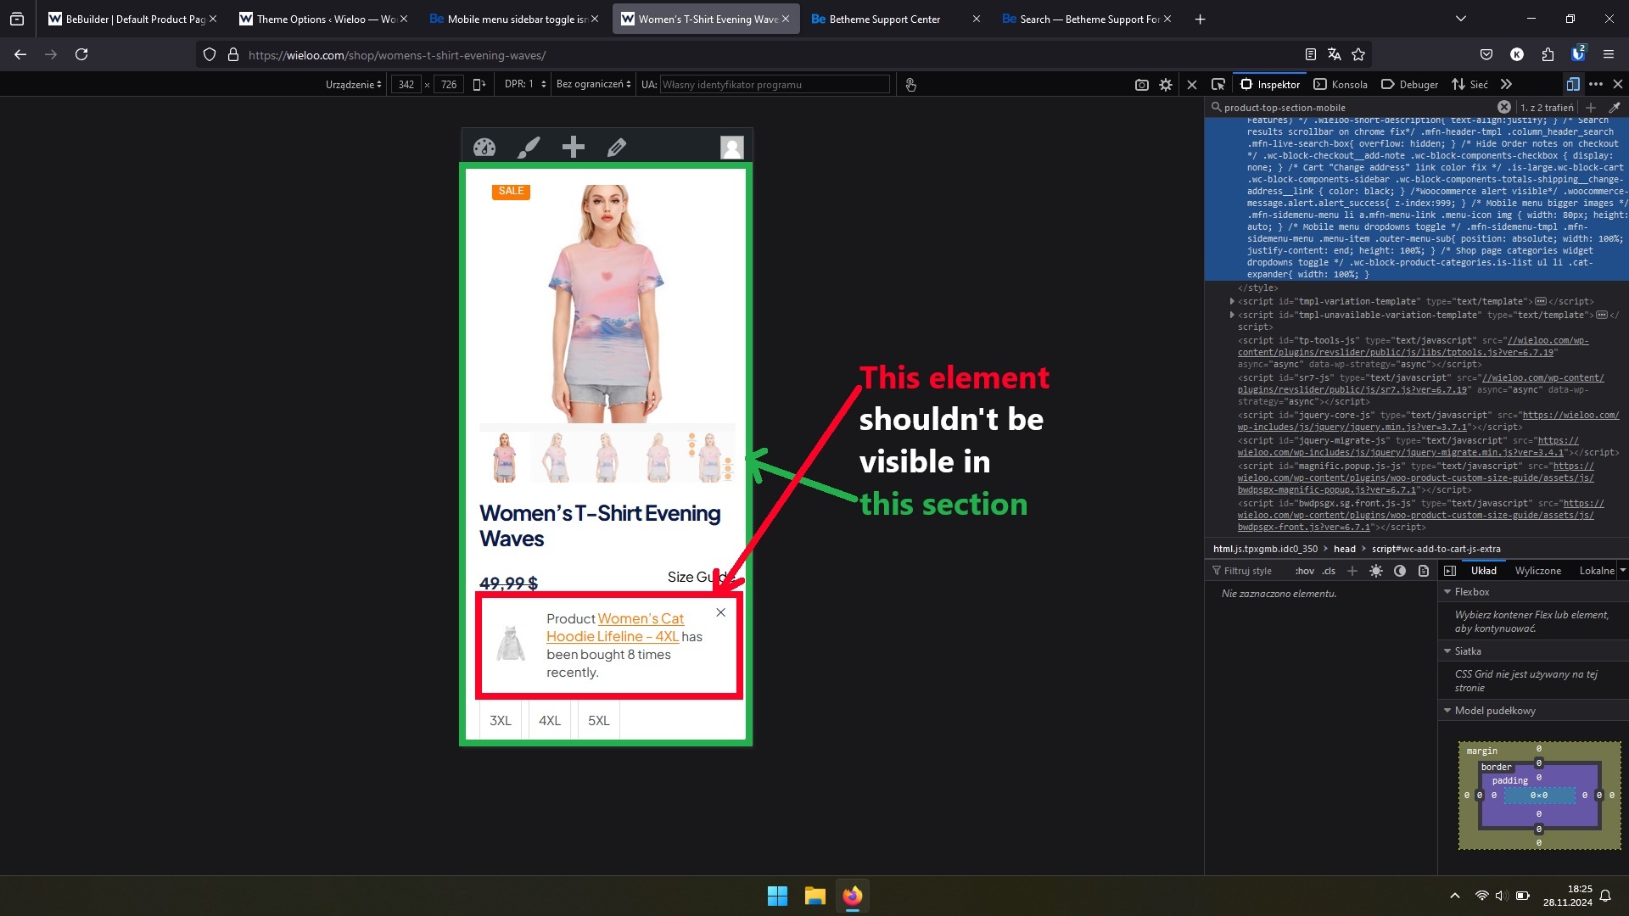Expand the tmpl-variation-template script node
Image resolution: width=1629 pixels, height=916 pixels.
click(x=1232, y=301)
